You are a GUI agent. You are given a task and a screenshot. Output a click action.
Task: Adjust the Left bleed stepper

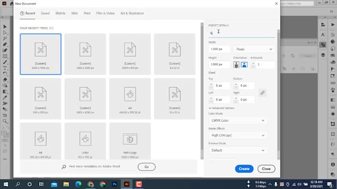(x=211, y=99)
